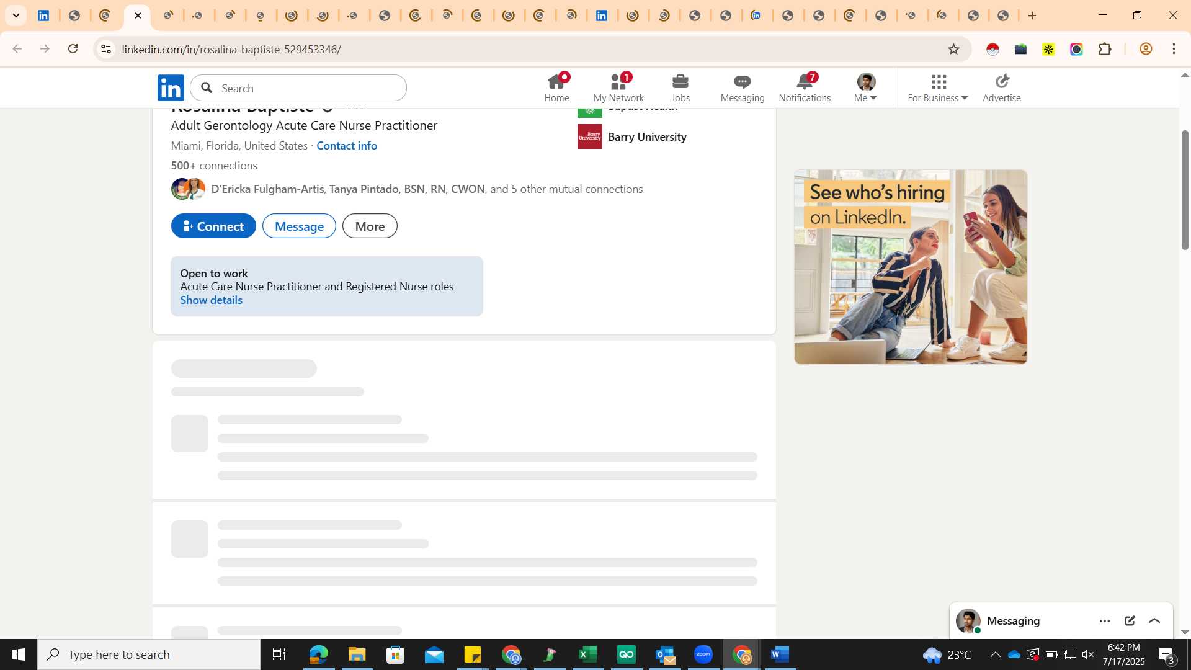Open Microsoft Edge from taskbar
The width and height of the screenshot is (1191, 670).
tap(318, 654)
